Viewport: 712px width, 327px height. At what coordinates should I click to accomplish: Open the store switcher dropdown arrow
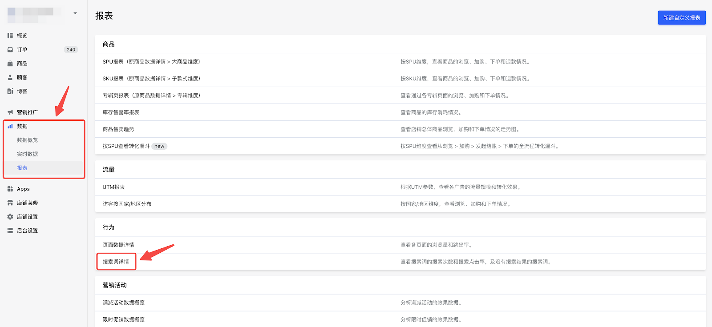75,13
